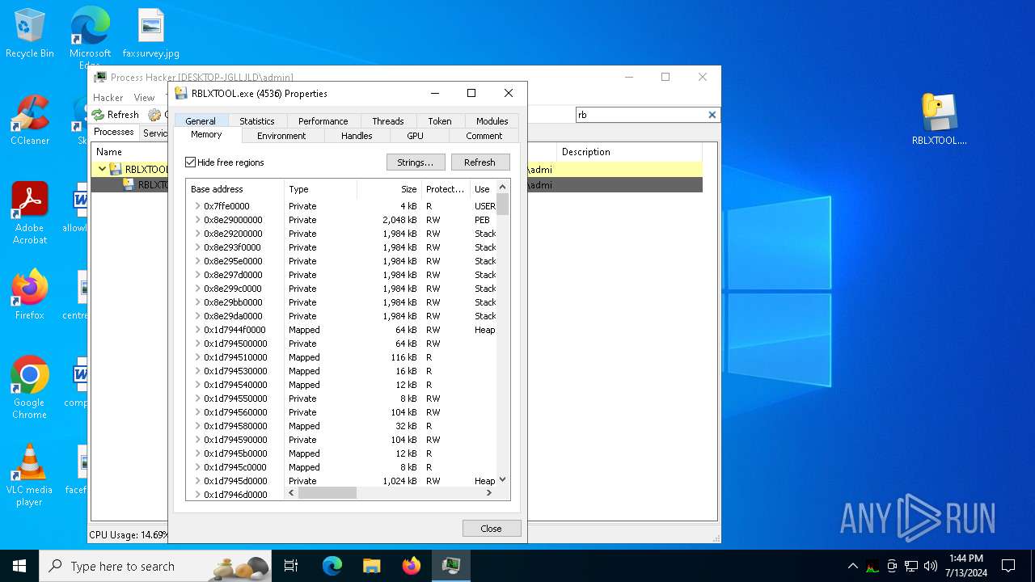The height and width of the screenshot is (582, 1035).
Task: Select the Processes tab in Process Hacker
Action: (x=114, y=132)
